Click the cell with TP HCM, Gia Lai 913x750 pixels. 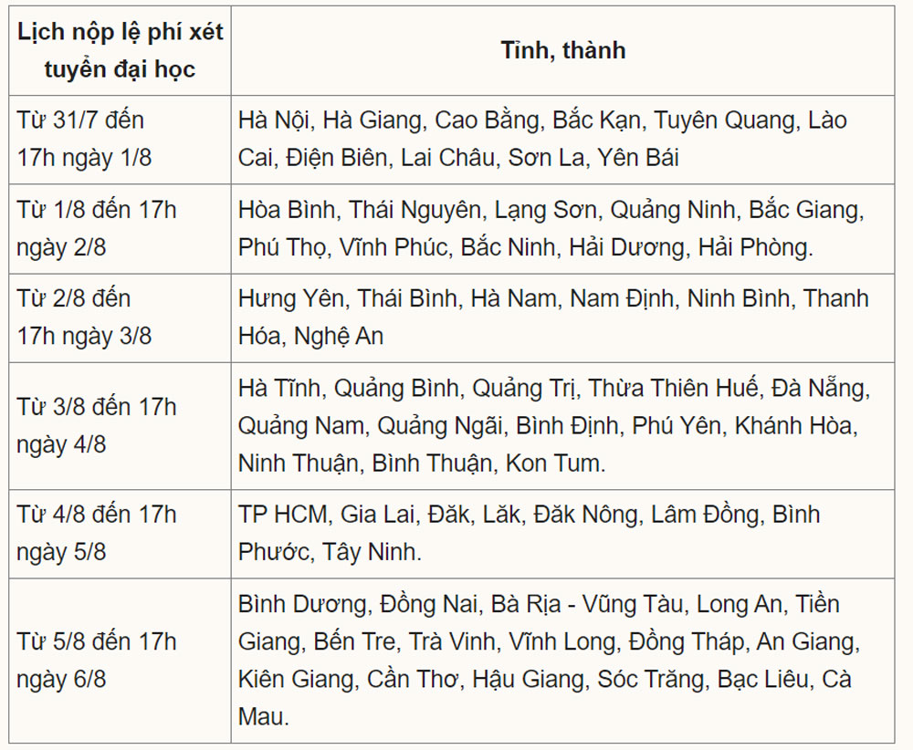tap(563, 534)
